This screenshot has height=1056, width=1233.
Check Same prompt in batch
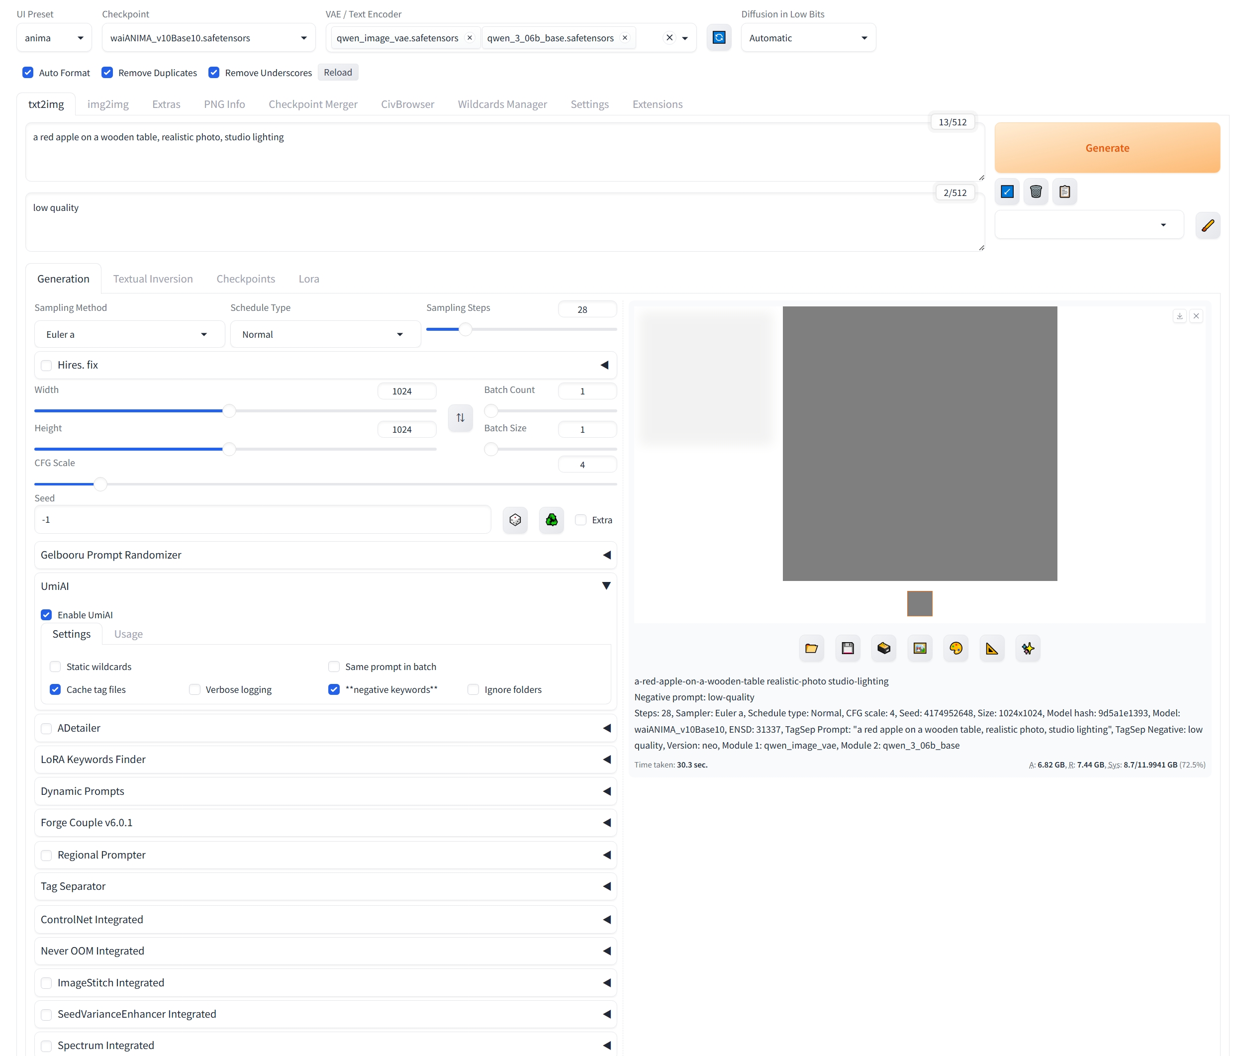click(x=334, y=667)
